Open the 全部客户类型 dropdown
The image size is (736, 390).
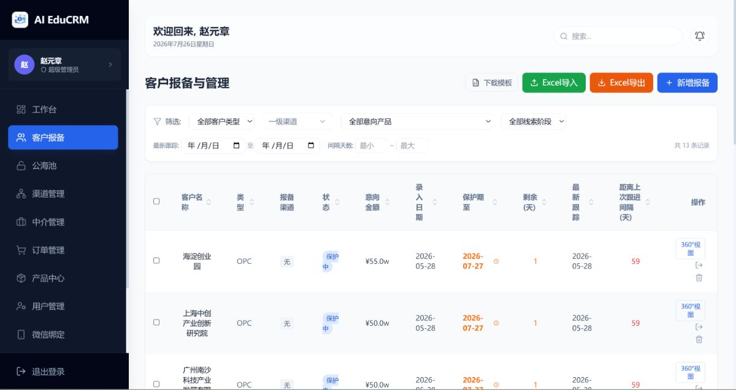click(222, 121)
